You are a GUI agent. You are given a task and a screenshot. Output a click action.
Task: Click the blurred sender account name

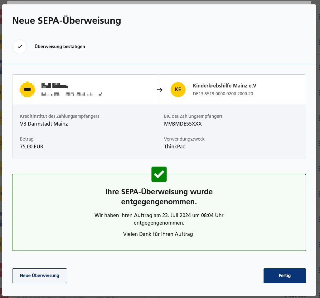click(55, 86)
